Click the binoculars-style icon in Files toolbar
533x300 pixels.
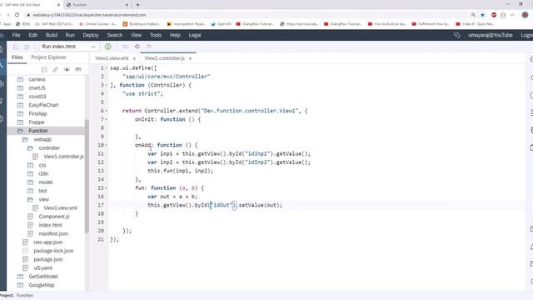[78, 69]
